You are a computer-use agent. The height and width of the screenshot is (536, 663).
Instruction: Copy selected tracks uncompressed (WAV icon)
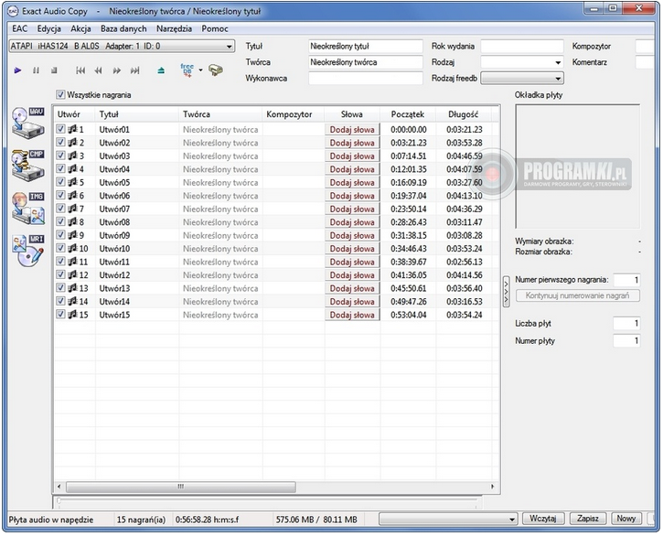point(28,123)
